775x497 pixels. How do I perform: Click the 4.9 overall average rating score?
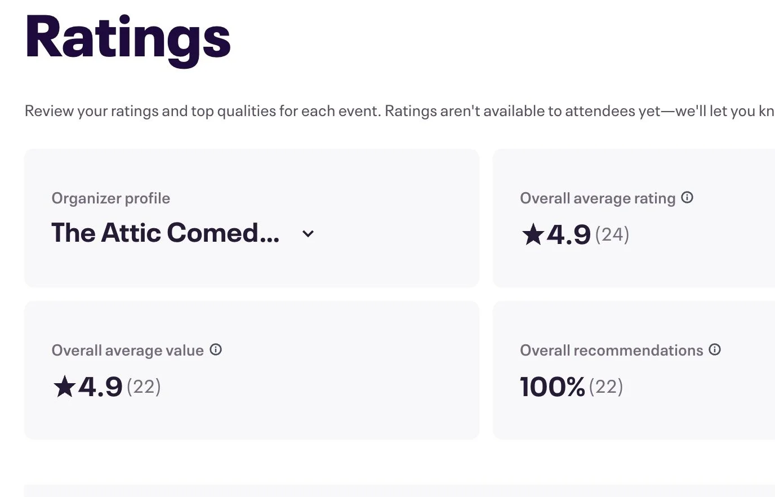(x=569, y=234)
